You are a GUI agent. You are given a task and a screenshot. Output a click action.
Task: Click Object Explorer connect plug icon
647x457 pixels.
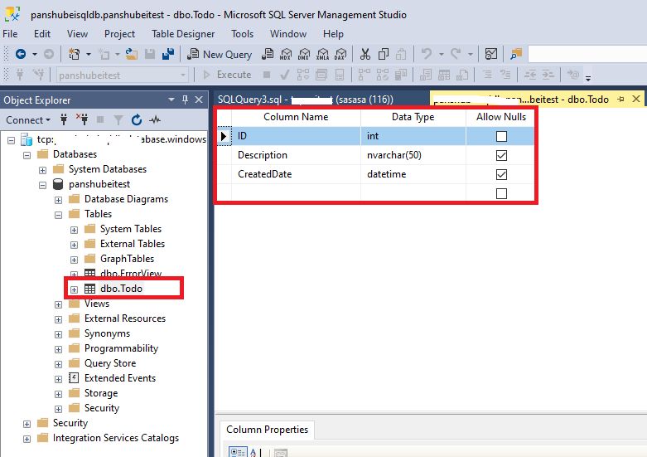click(64, 119)
